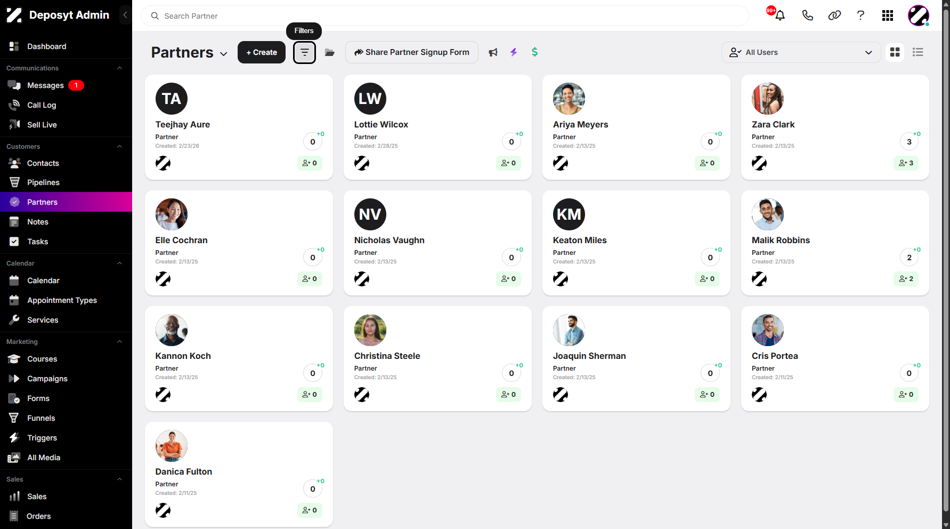Click the purple lightning bolt icon

click(x=514, y=52)
